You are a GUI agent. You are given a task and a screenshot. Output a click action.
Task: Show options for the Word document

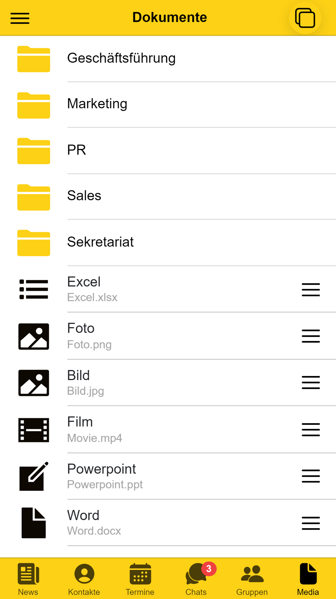(310, 523)
